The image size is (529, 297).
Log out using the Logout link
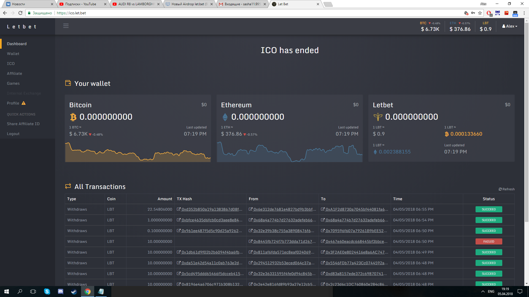click(x=13, y=134)
